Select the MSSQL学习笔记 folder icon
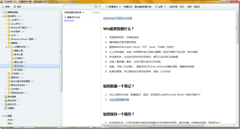240x129 pixels. click(x=9, y=27)
